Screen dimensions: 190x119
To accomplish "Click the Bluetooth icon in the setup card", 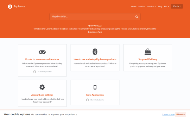I will click(x=95, y=52).
